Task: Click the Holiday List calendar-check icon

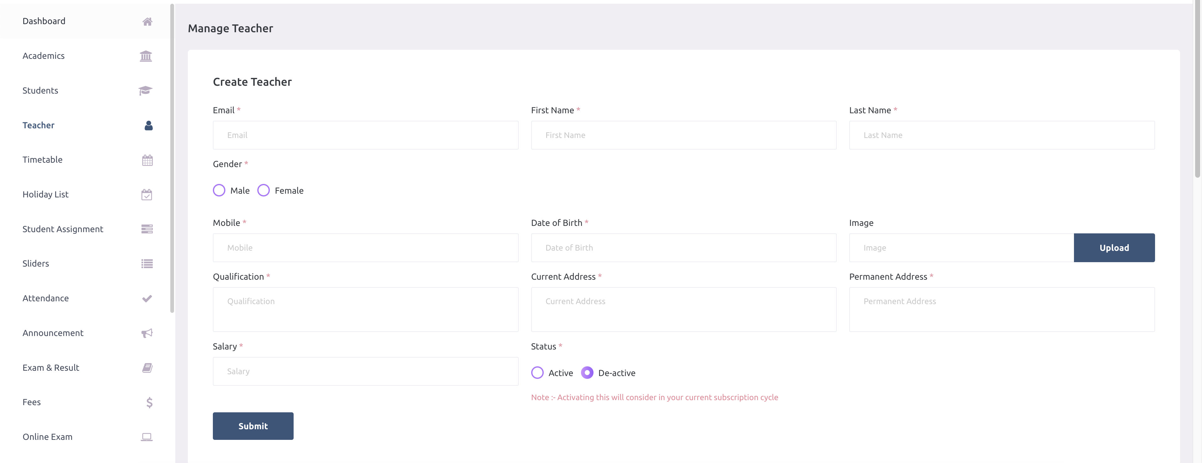Action: (x=147, y=195)
